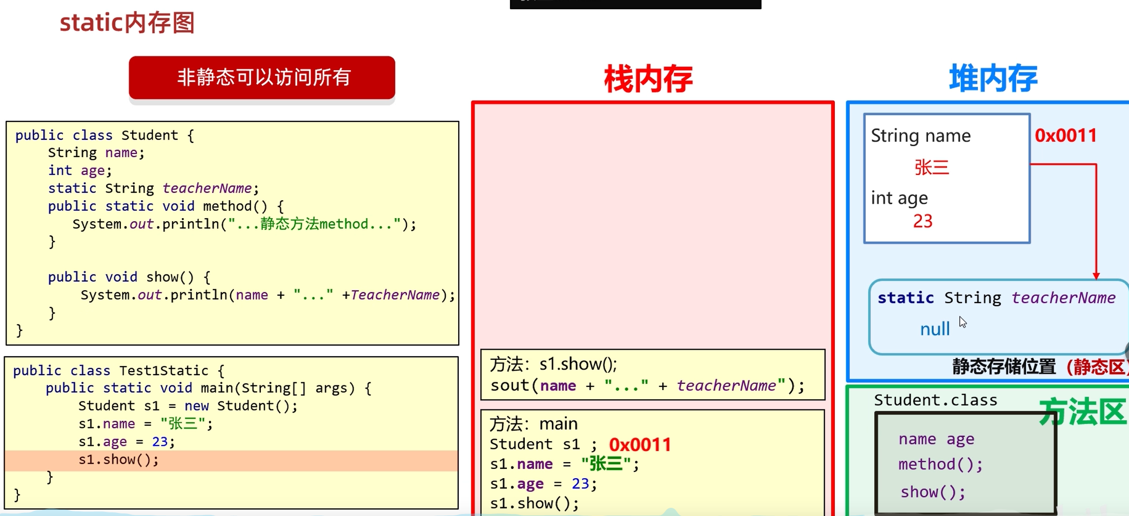Click the red arrow pointing to teacherName
This screenshot has width=1129, height=516.
(1096, 220)
